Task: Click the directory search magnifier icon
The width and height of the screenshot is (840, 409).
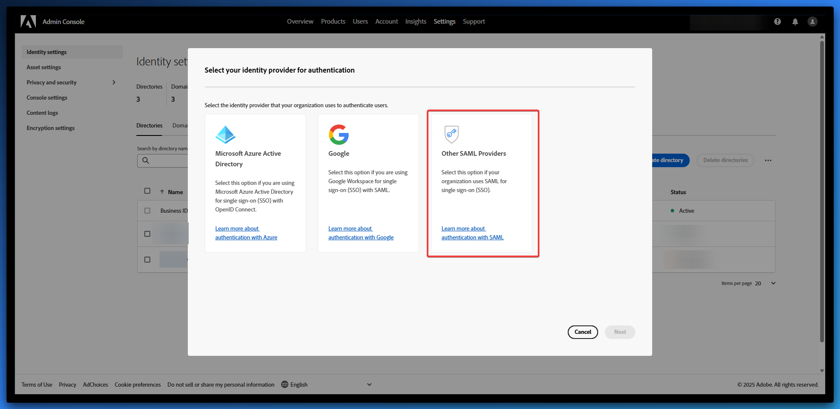Action: (146, 160)
